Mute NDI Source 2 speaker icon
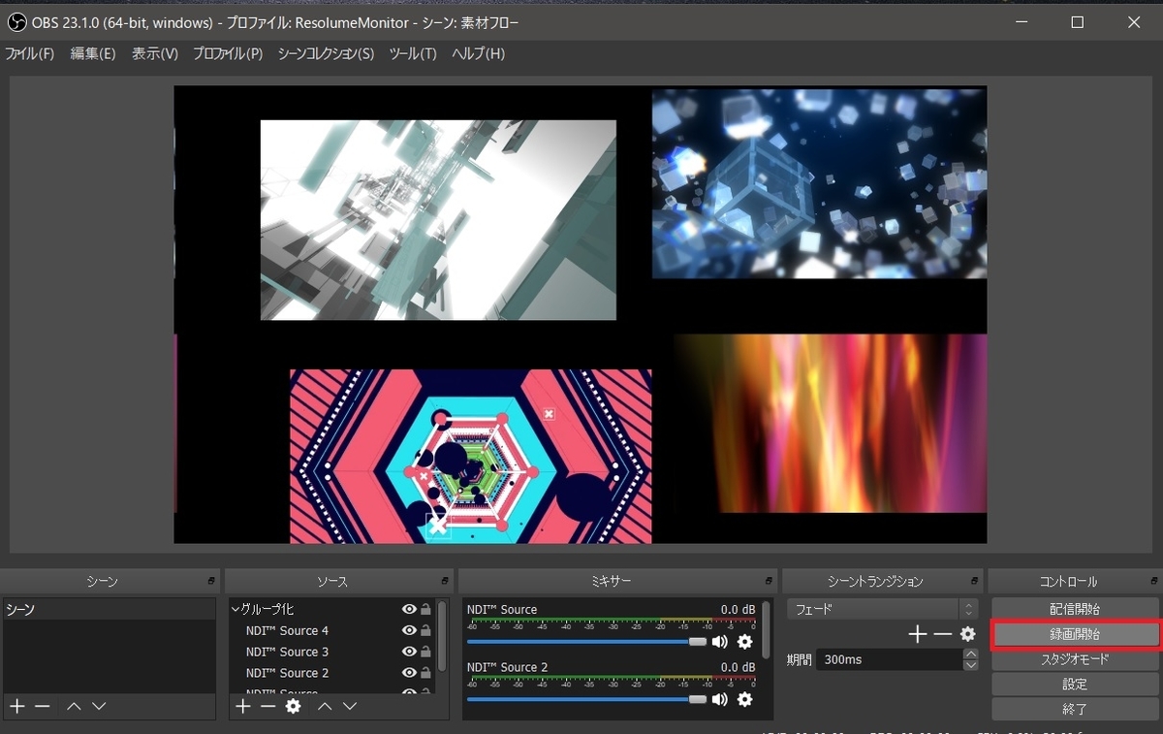The width and height of the screenshot is (1163, 734). tap(719, 699)
